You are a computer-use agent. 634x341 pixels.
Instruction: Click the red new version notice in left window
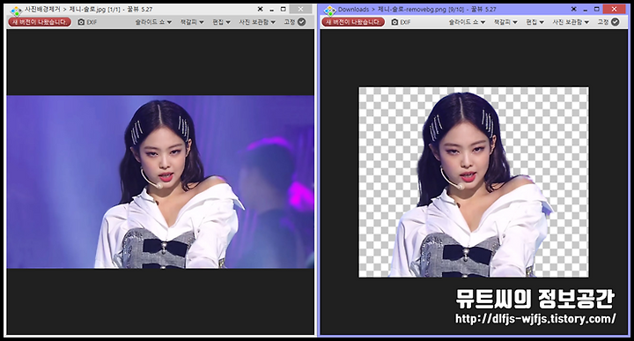(x=40, y=22)
